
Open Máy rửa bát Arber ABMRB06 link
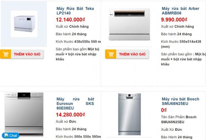[180, 11]
